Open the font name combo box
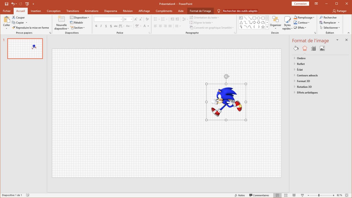The image size is (352, 198). coord(108,19)
